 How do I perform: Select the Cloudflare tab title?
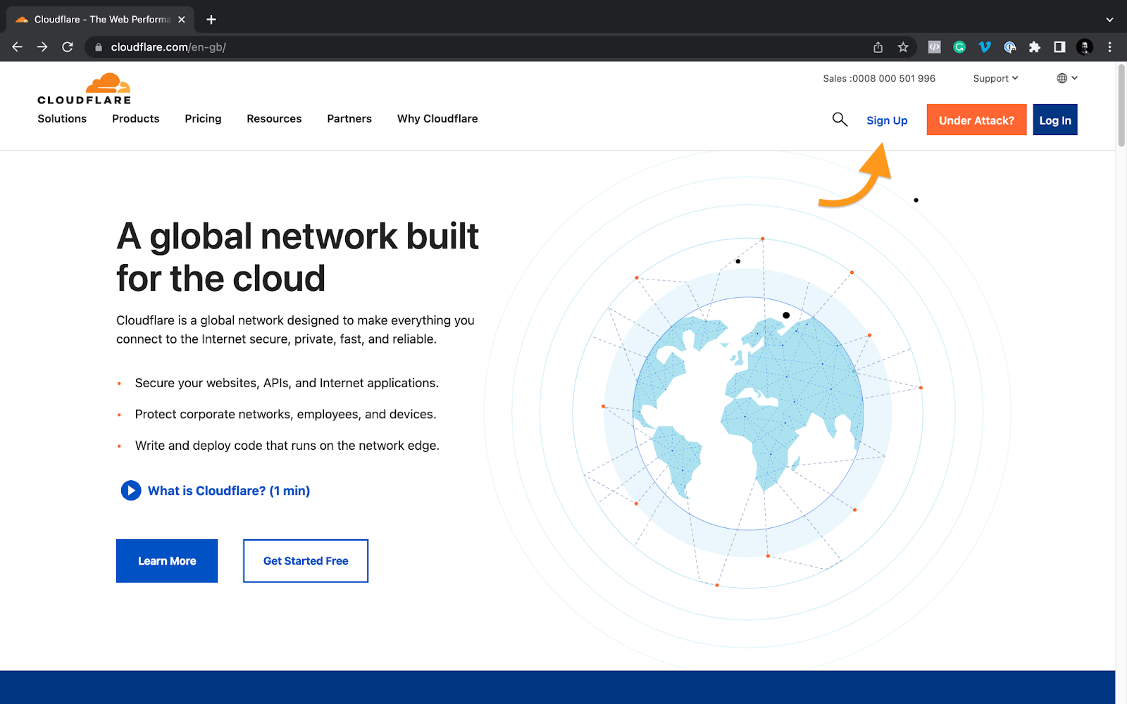click(x=103, y=20)
